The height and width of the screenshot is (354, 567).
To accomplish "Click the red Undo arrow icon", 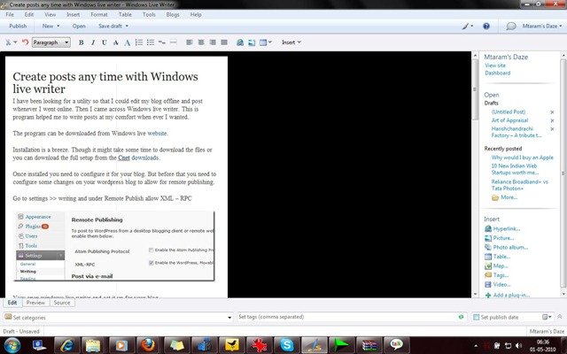I will click(x=25, y=42).
